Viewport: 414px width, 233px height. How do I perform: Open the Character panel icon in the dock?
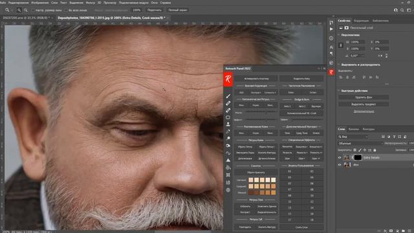click(331, 47)
